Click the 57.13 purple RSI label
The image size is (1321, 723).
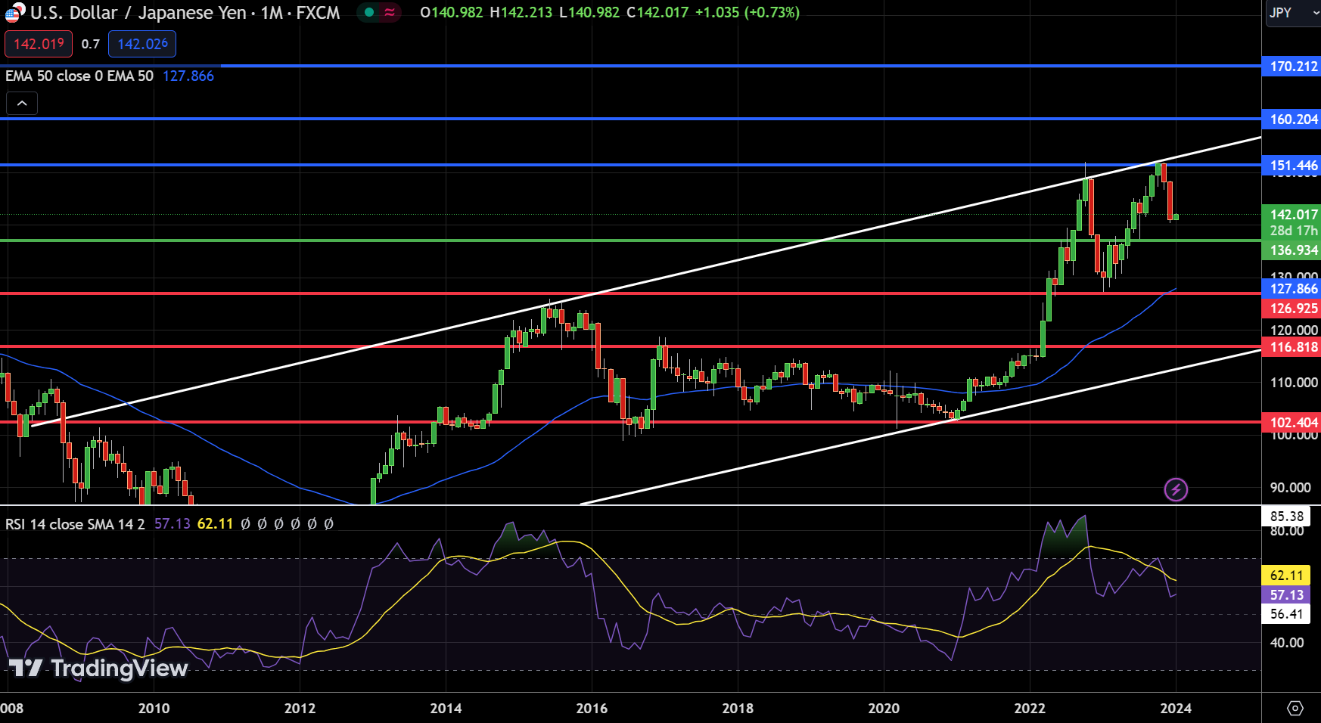click(x=1286, y=595)
